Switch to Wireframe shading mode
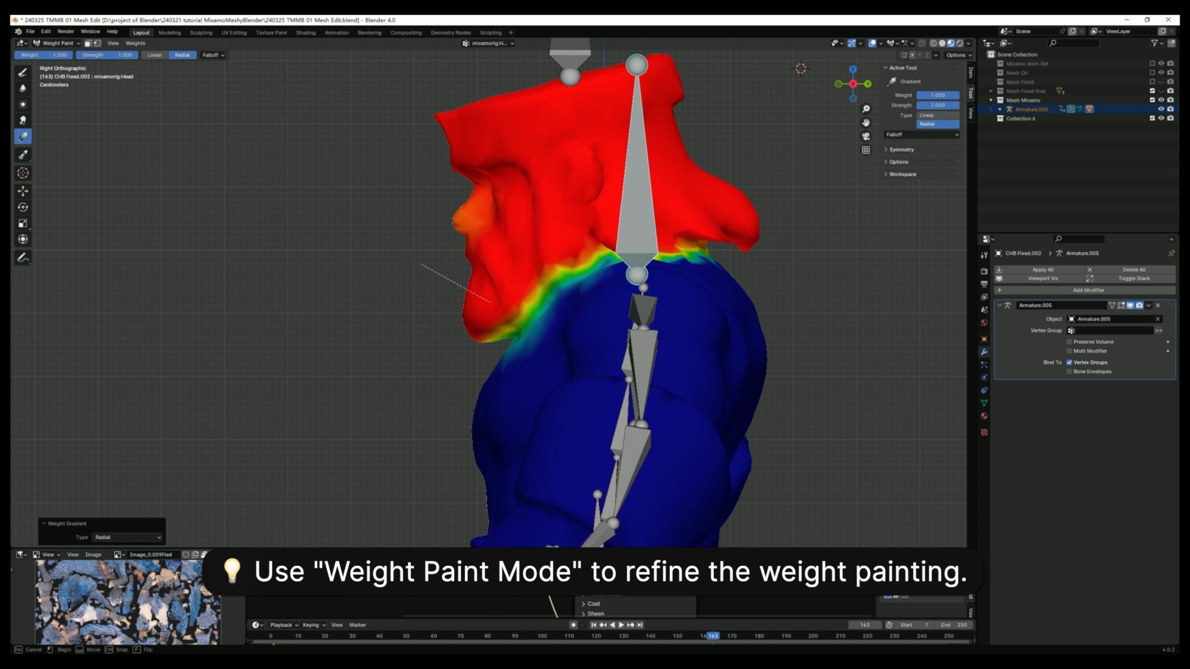 coord(933,43)
